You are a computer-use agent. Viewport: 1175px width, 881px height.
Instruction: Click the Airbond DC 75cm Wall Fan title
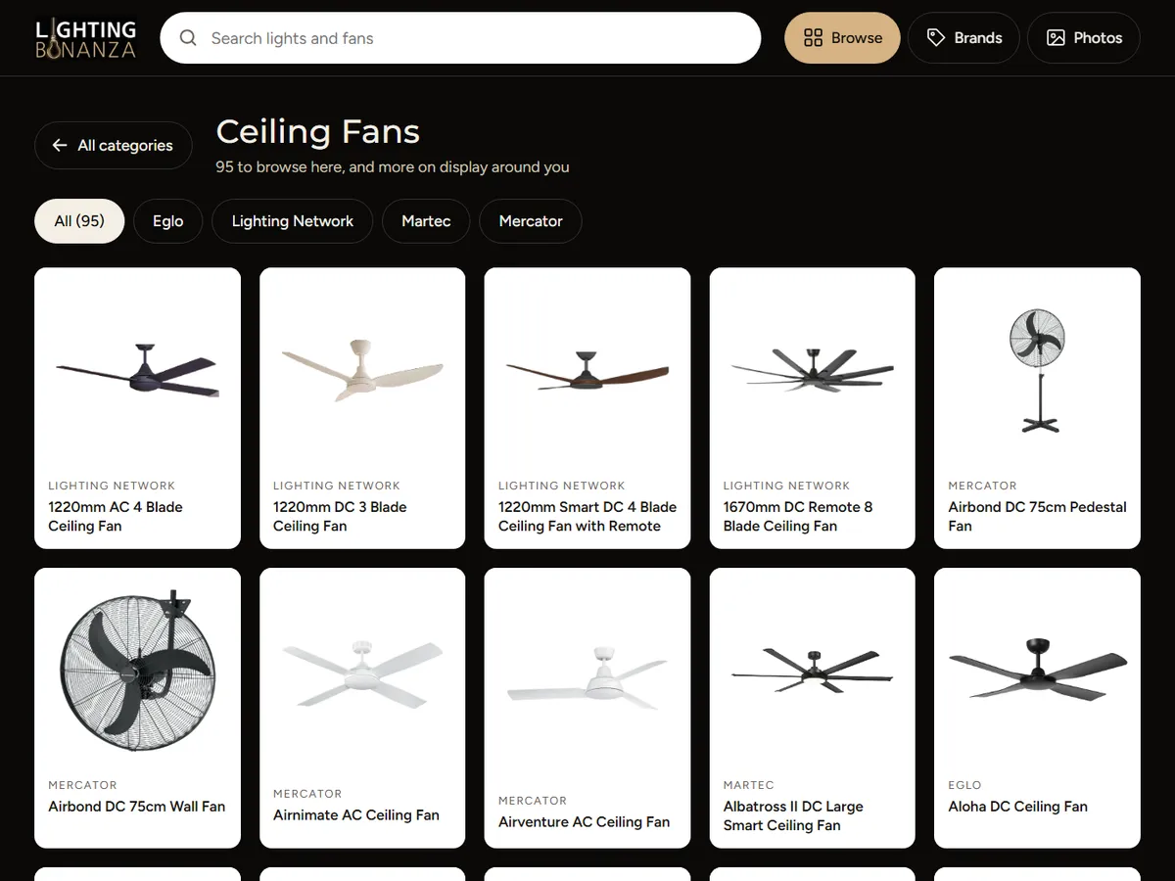[137, 807]
